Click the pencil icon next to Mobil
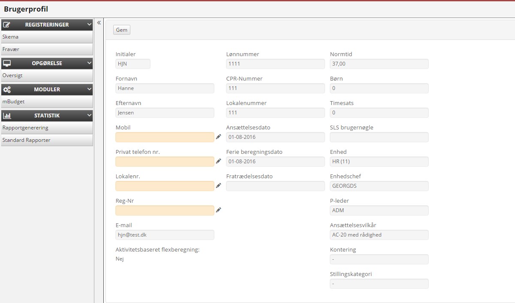The height and width of the screenshot is (303, 515). click(219, 137)
